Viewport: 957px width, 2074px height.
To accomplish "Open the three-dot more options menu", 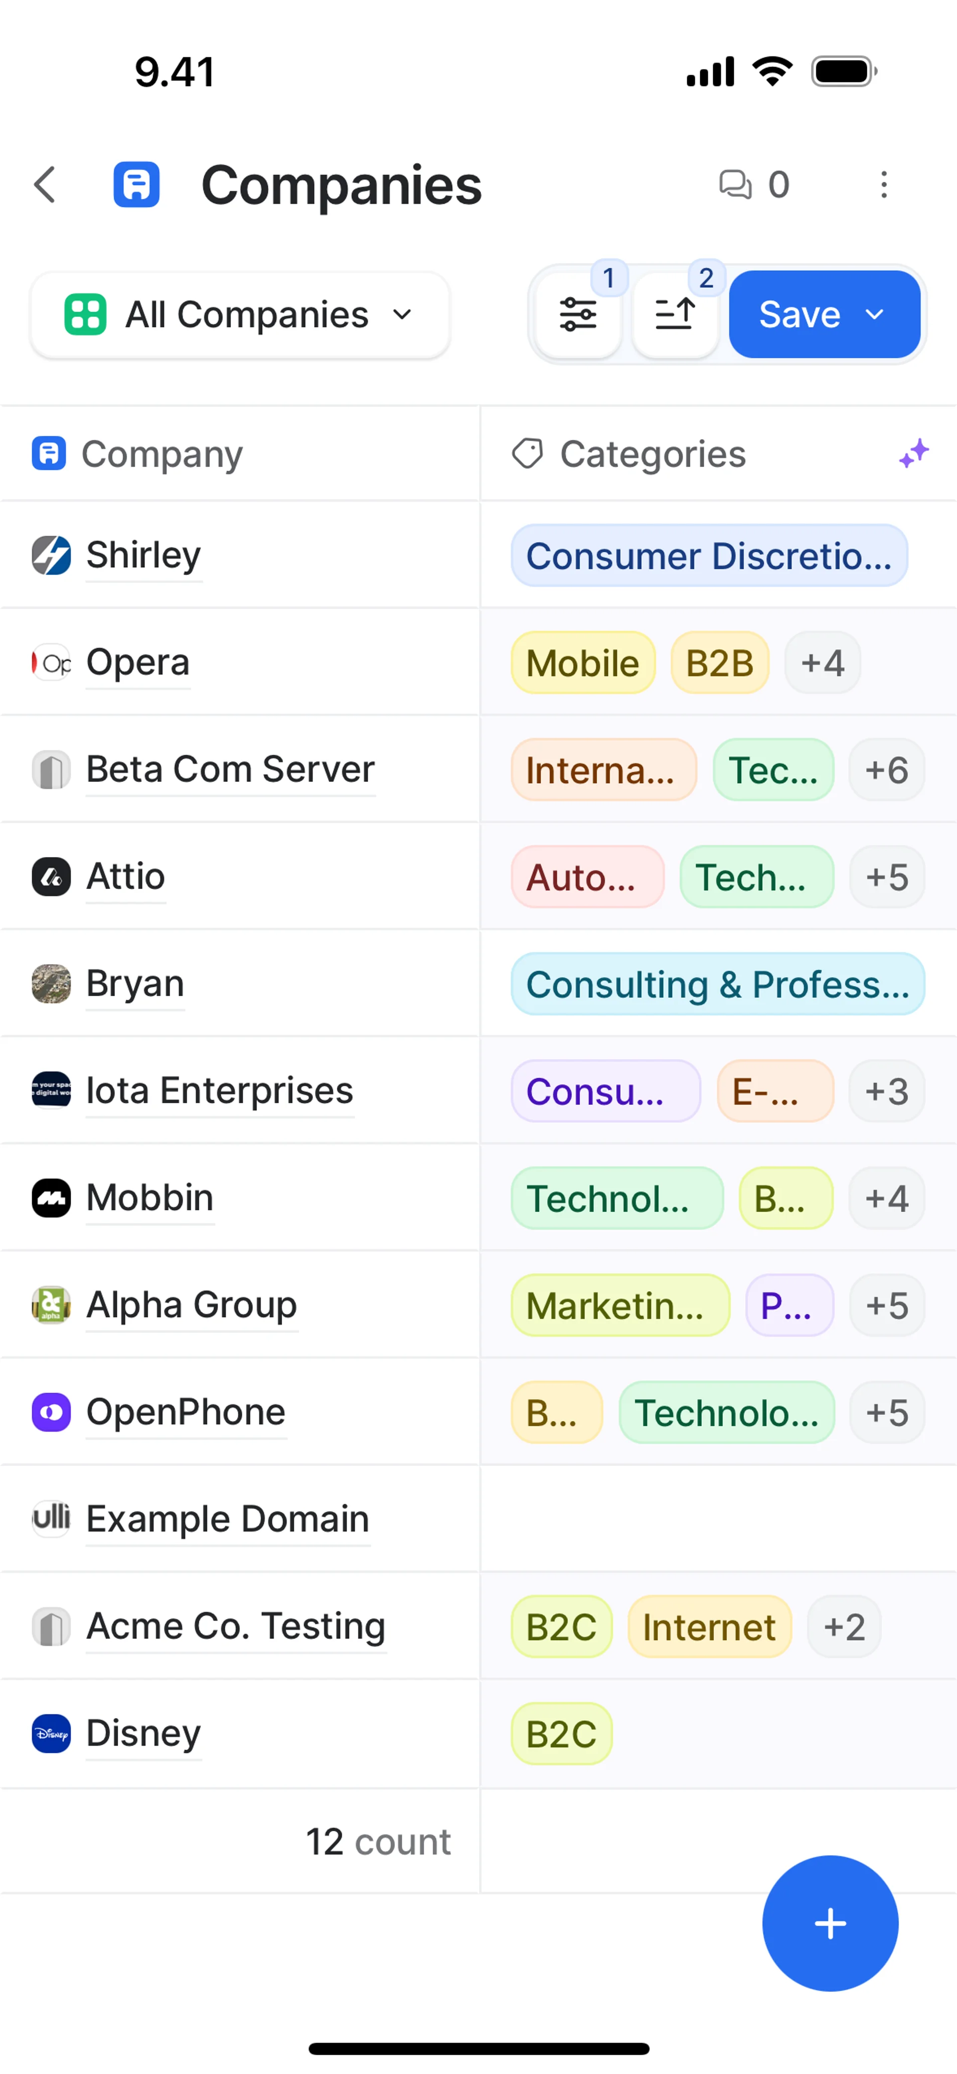I will [x=884, y=185].
